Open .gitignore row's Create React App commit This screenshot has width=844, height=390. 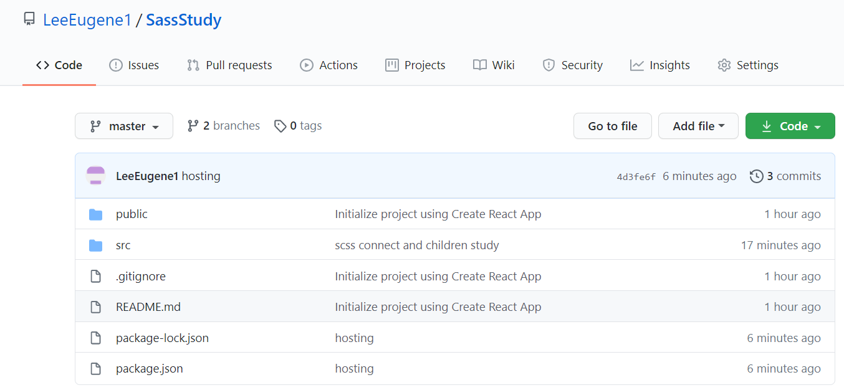coord(438,276)
